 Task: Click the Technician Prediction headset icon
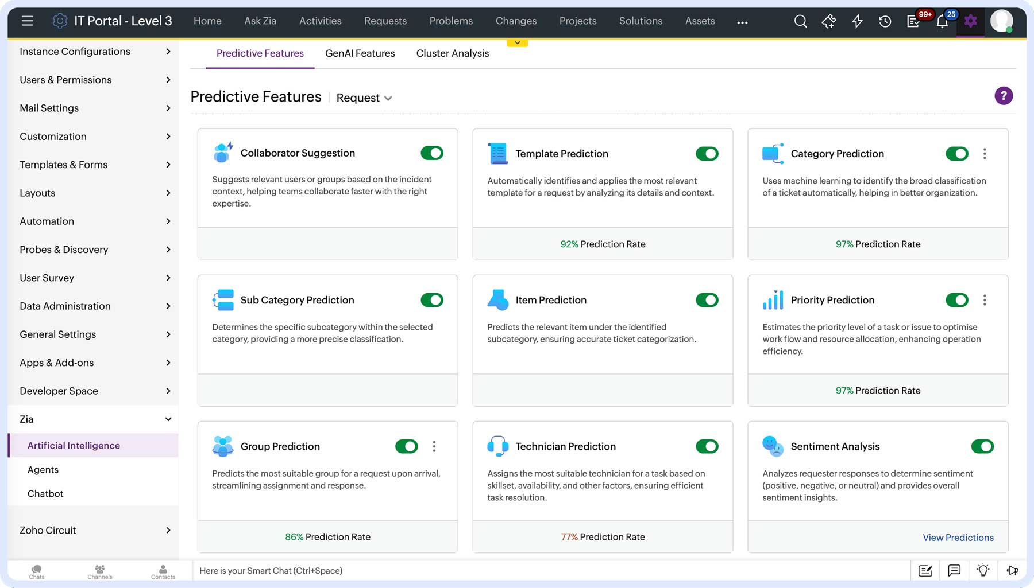tap(497, 446)
